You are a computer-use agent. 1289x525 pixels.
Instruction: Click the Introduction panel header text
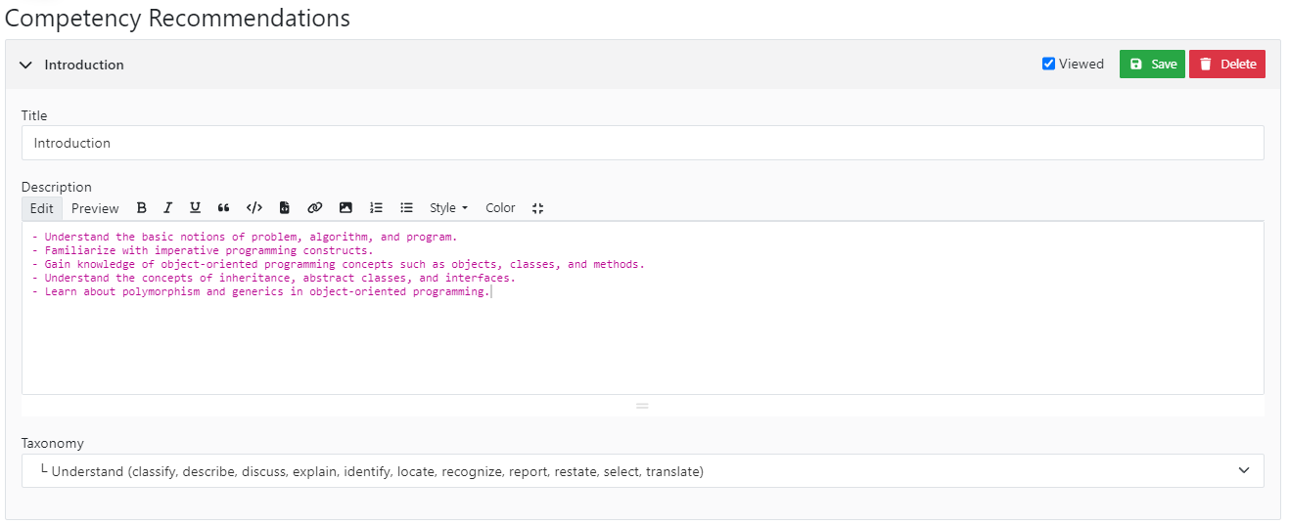(84, 65)
